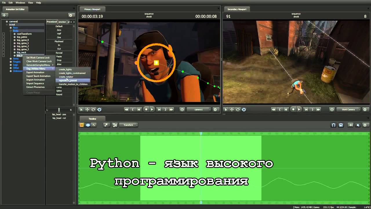This screenshot has width=371, height=209.
Task: Switch to the Clip Editor mode
Action: (x=82, y=125)
